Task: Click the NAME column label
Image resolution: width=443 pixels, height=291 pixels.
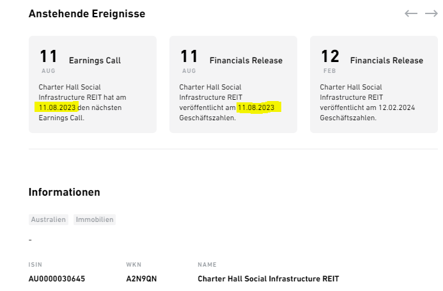Action: coord(207,265)
